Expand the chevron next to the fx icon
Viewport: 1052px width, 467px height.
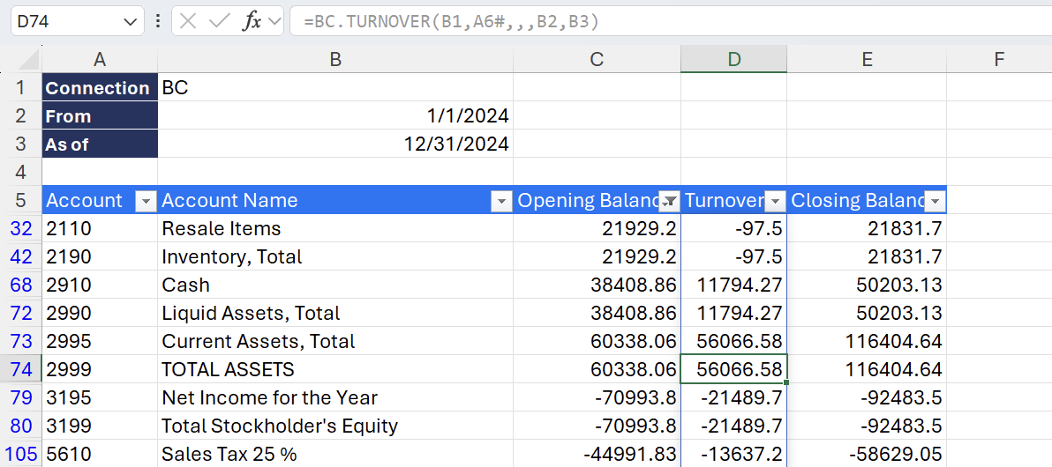(x=274, y=22)
